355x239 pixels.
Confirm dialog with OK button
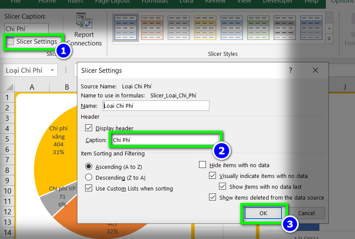[x=263, y=213]
